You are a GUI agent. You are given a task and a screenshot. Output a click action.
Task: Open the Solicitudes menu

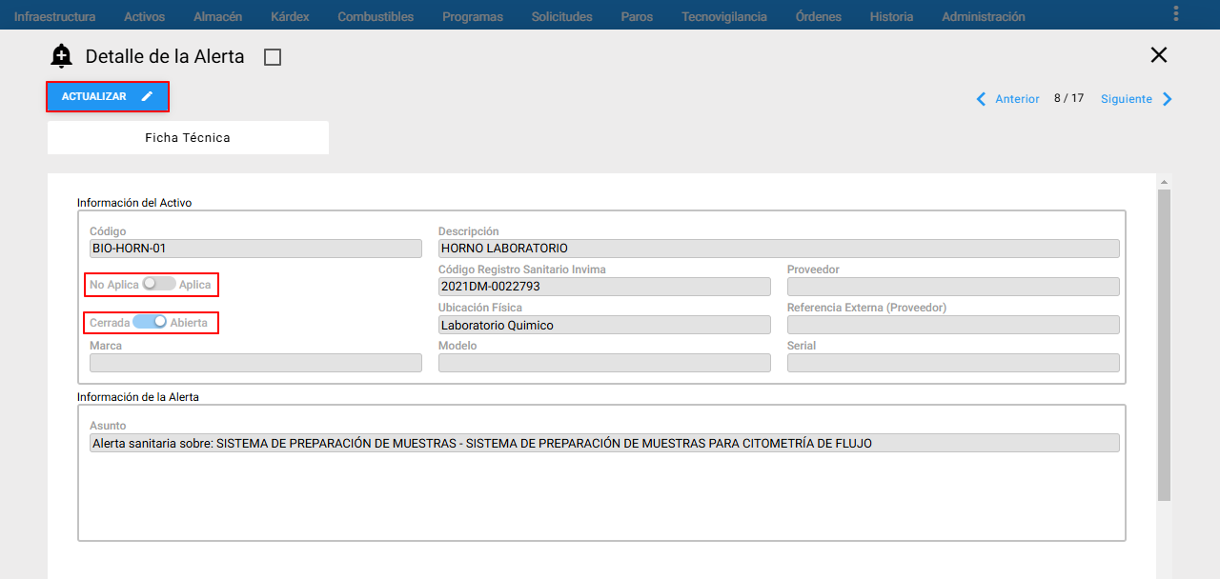point(561,16)
